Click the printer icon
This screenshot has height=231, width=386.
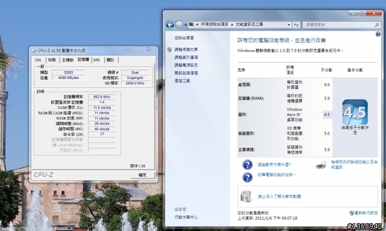[321, 165]
